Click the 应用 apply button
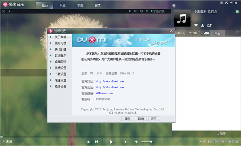This screenshot has height=146, width=241. 154,119
